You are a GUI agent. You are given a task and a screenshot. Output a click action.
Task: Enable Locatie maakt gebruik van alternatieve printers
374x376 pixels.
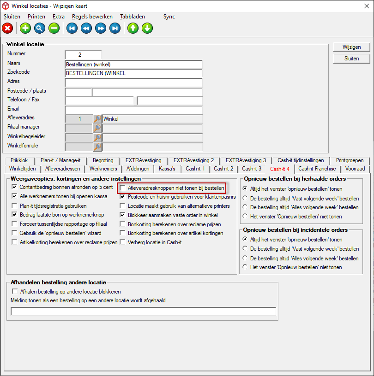click(122, 206)
